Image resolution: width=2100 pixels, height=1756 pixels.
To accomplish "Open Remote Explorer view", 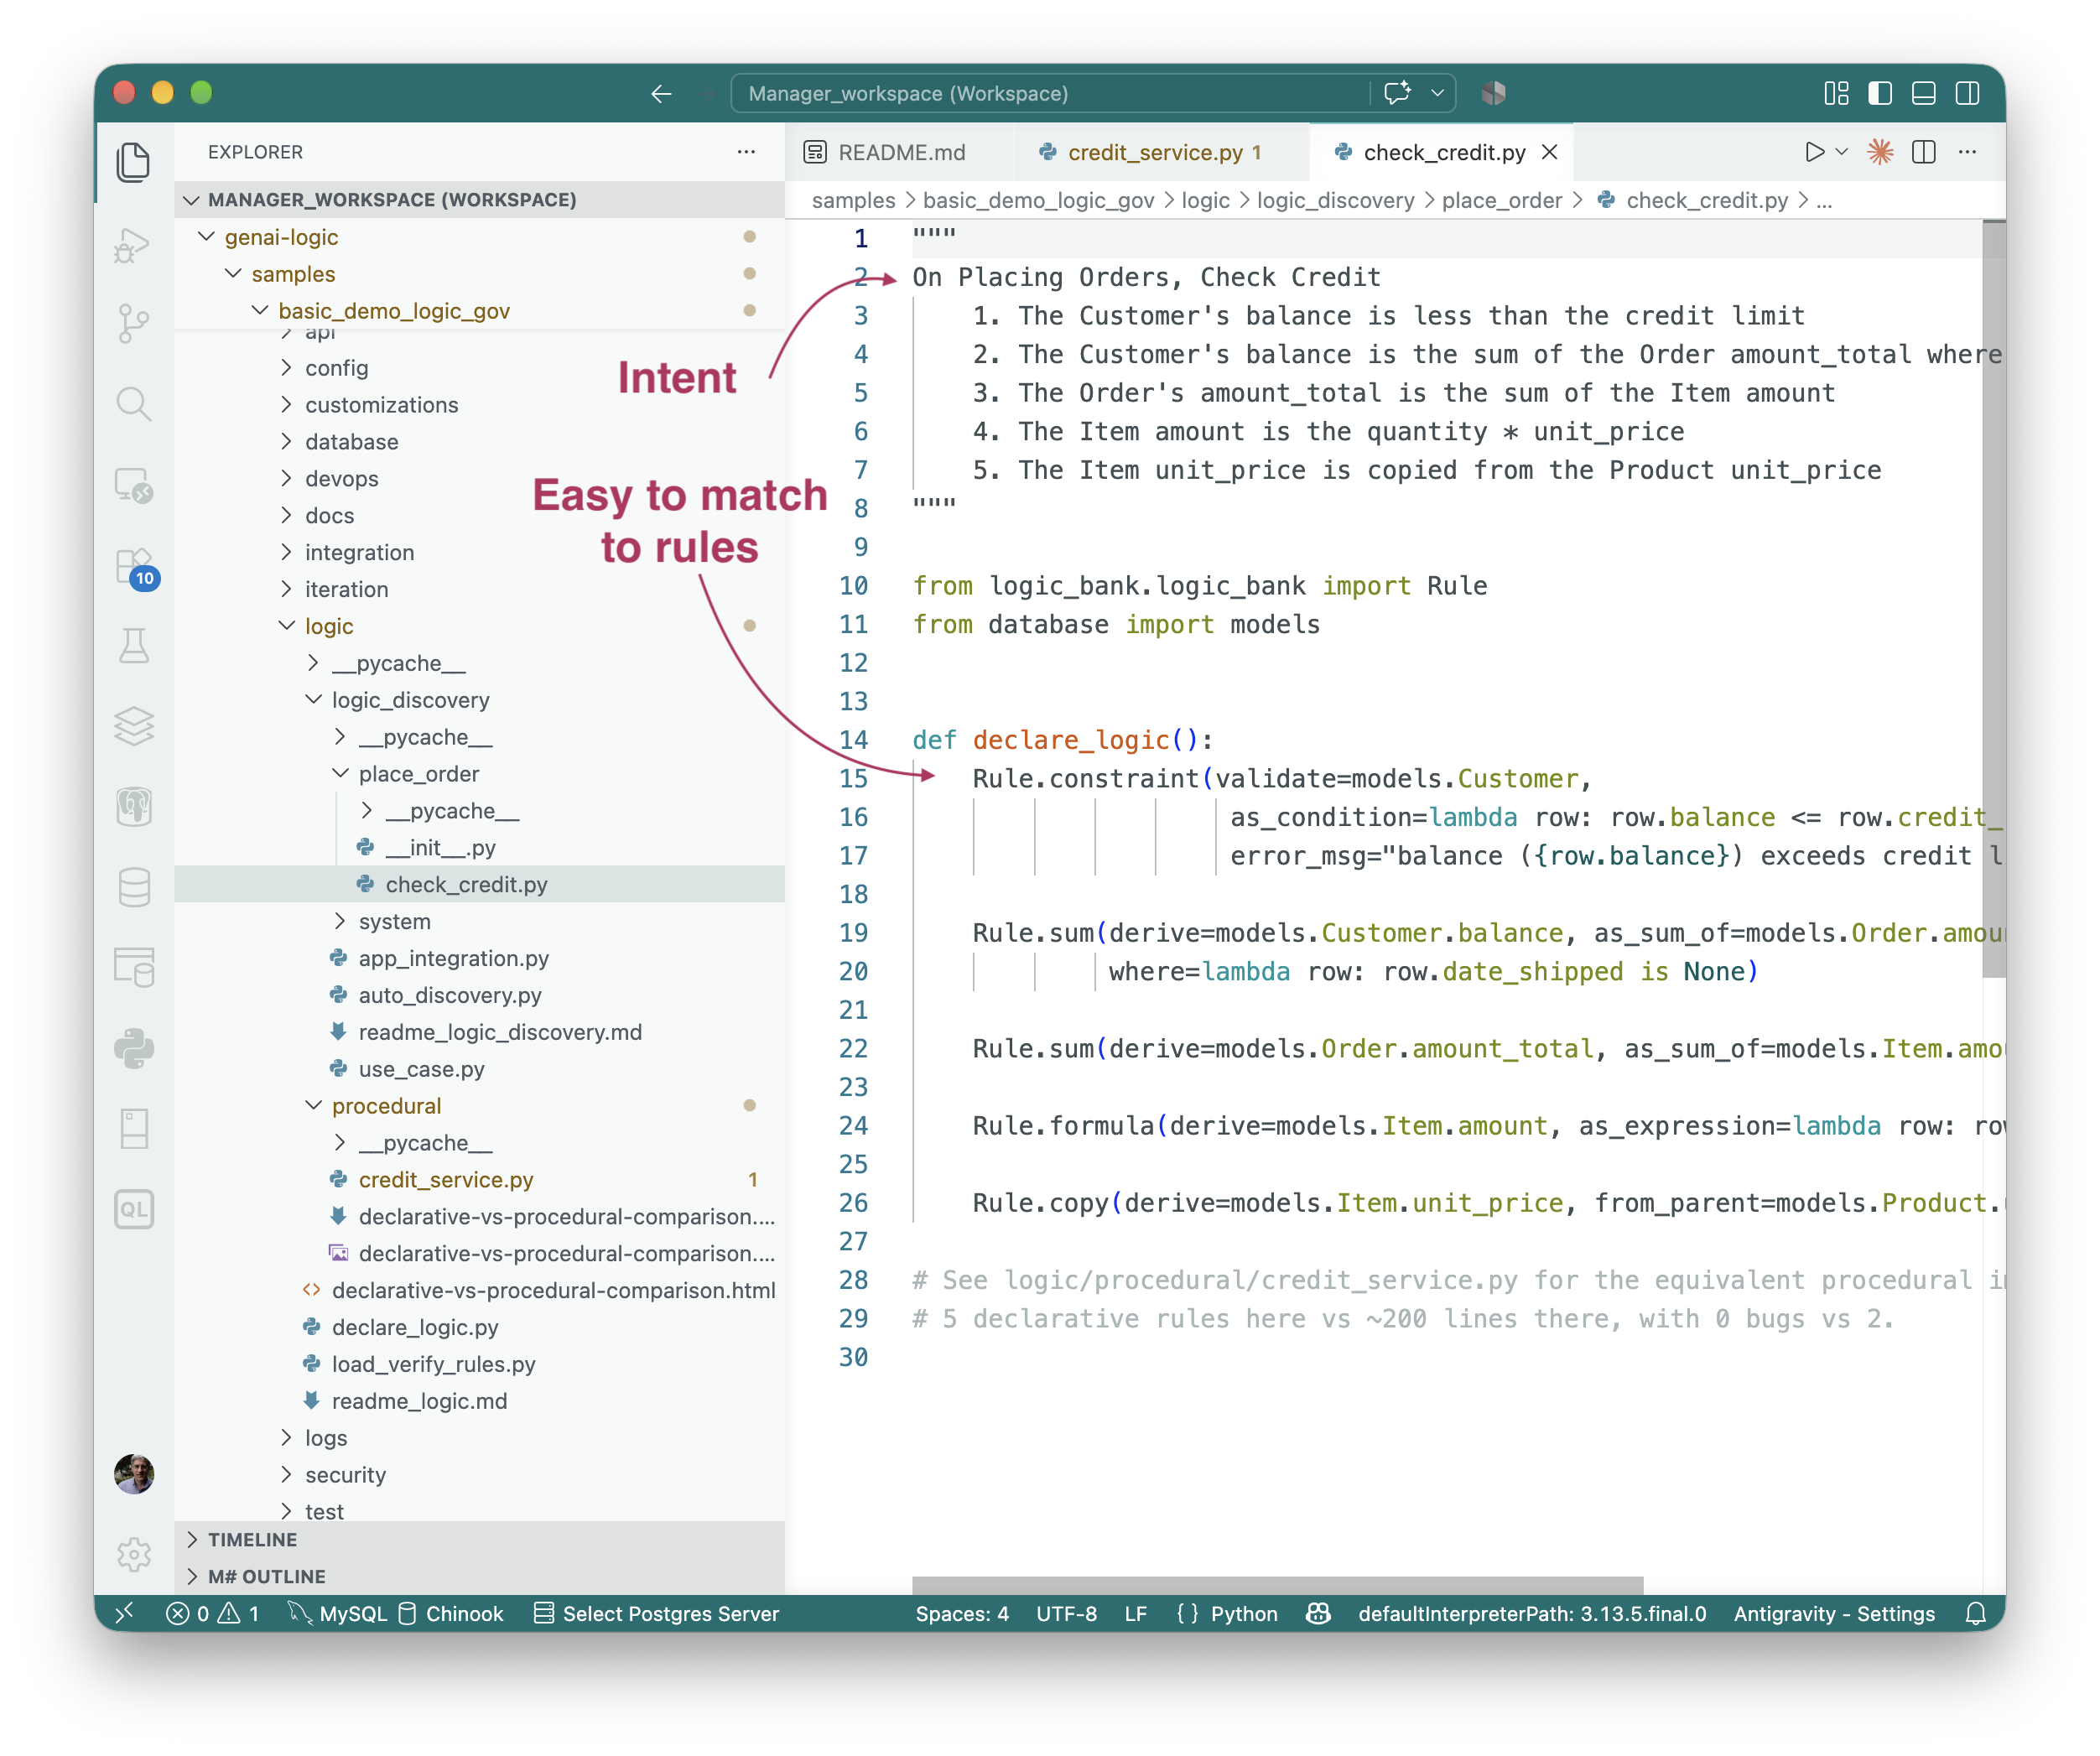I will point(133,485).
